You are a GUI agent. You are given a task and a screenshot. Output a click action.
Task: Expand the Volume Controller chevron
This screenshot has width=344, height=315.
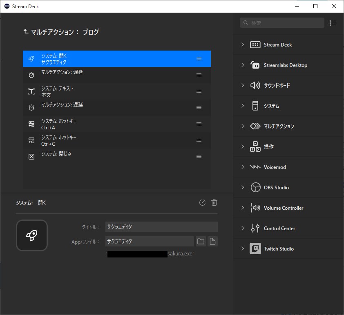(x=243, y=208)
